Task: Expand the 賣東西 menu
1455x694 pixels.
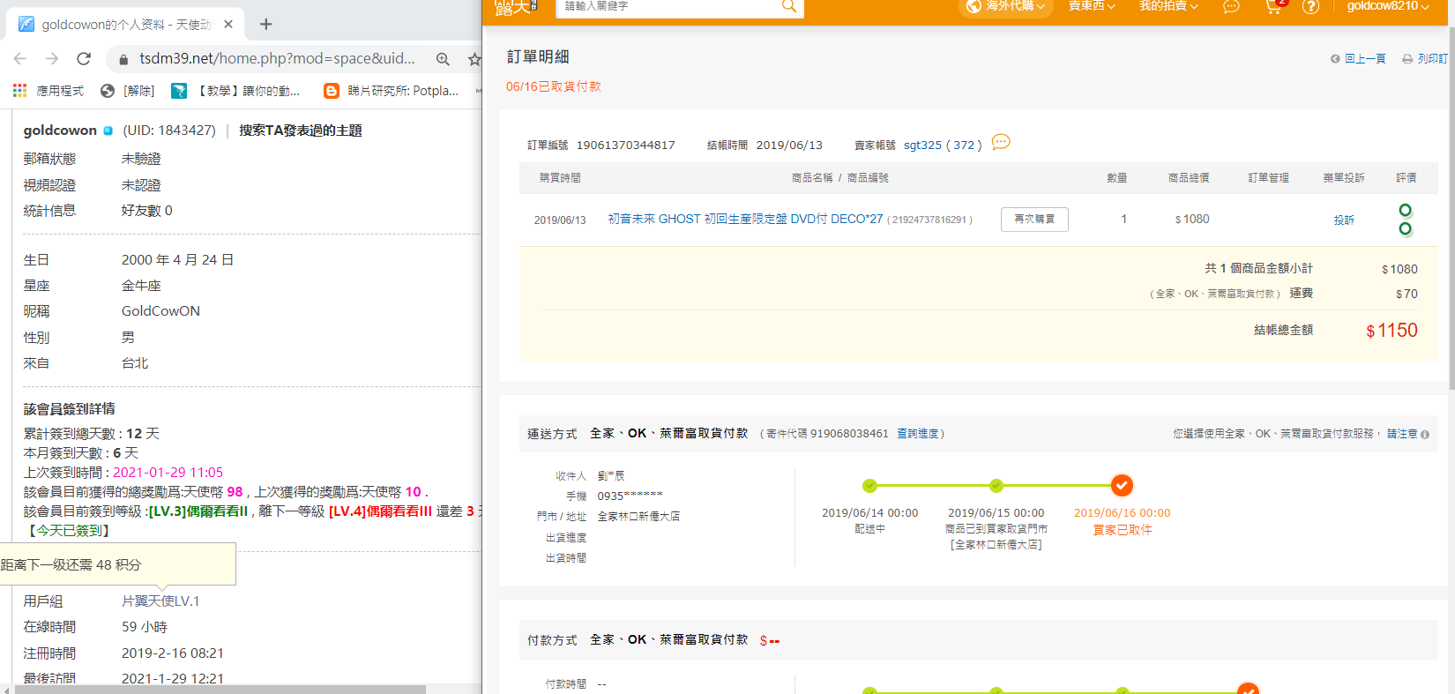Action: [x=1092, y=7]
